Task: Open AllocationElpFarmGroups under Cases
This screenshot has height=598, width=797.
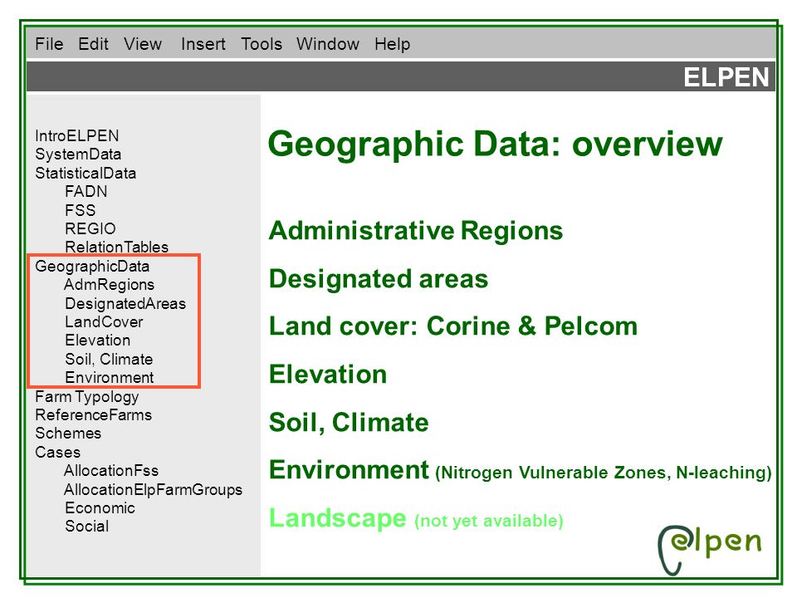Action: click(x=153, y=490)
